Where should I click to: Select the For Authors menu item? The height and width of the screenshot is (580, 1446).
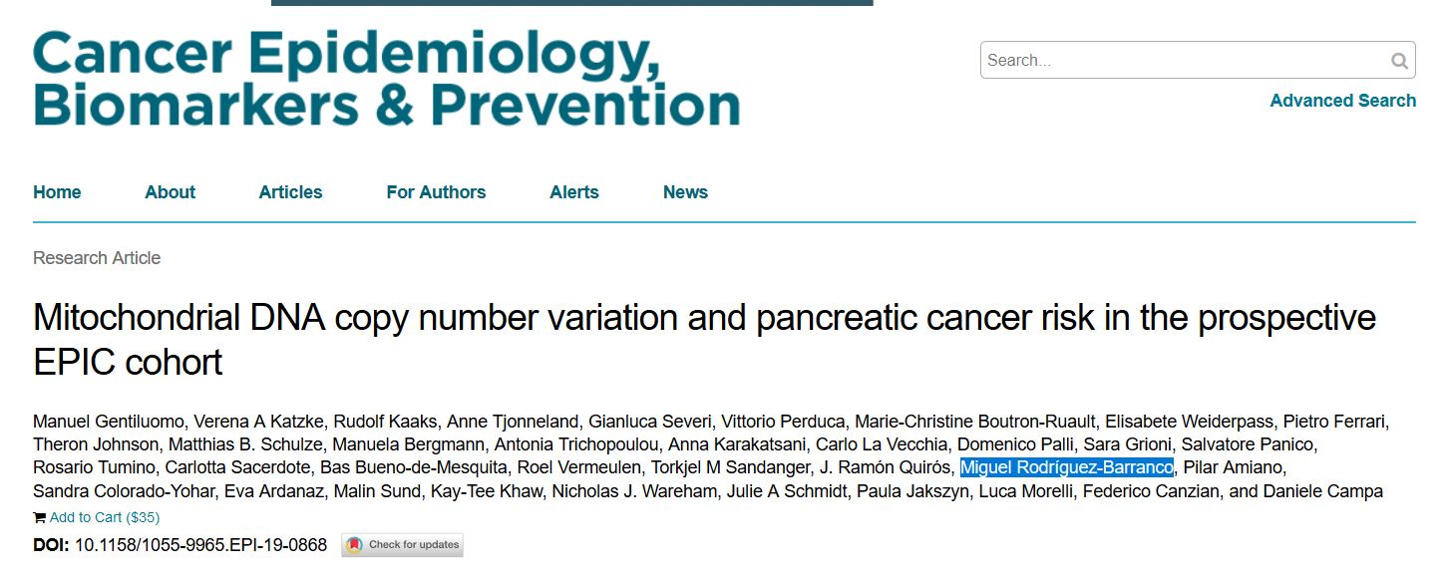436,192
